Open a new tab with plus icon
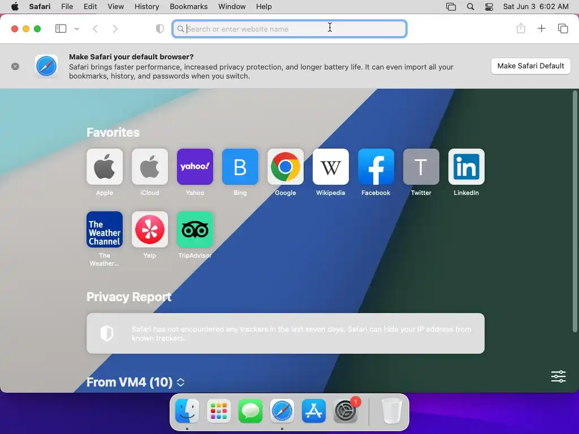The image size is (579, 434). [541, 28]
